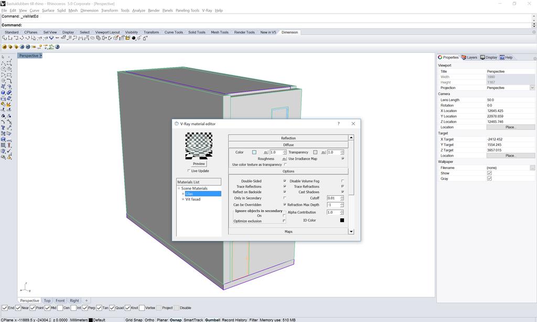Screen dimensions: 537x322
Task: Click the pointer select tool in sidebar
Action: 3,57
